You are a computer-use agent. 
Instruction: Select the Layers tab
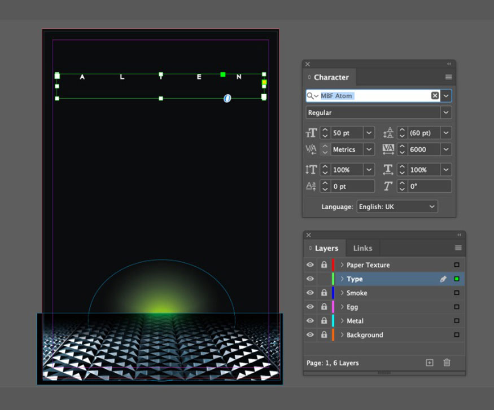tap(325, 248)
